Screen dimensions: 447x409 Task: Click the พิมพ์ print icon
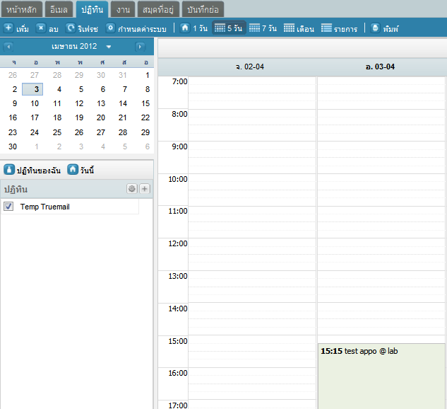(375, 28)
